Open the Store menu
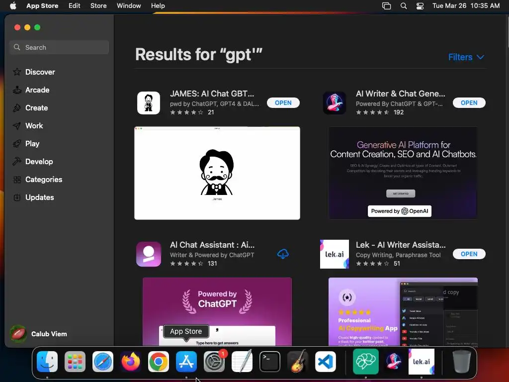Viewport: 509px width, 382px height. coord(98,6)
